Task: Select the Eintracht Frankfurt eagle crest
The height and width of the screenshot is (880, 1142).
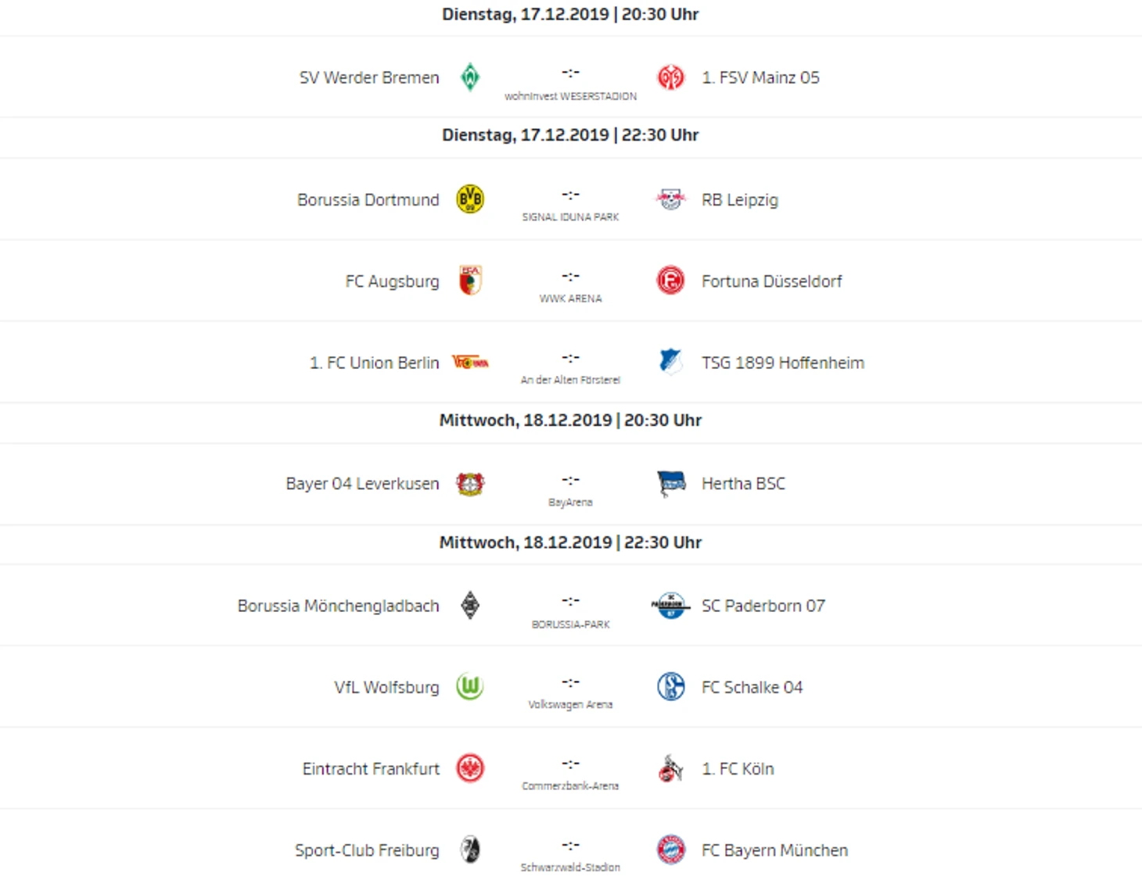Action: pos(470,768)
